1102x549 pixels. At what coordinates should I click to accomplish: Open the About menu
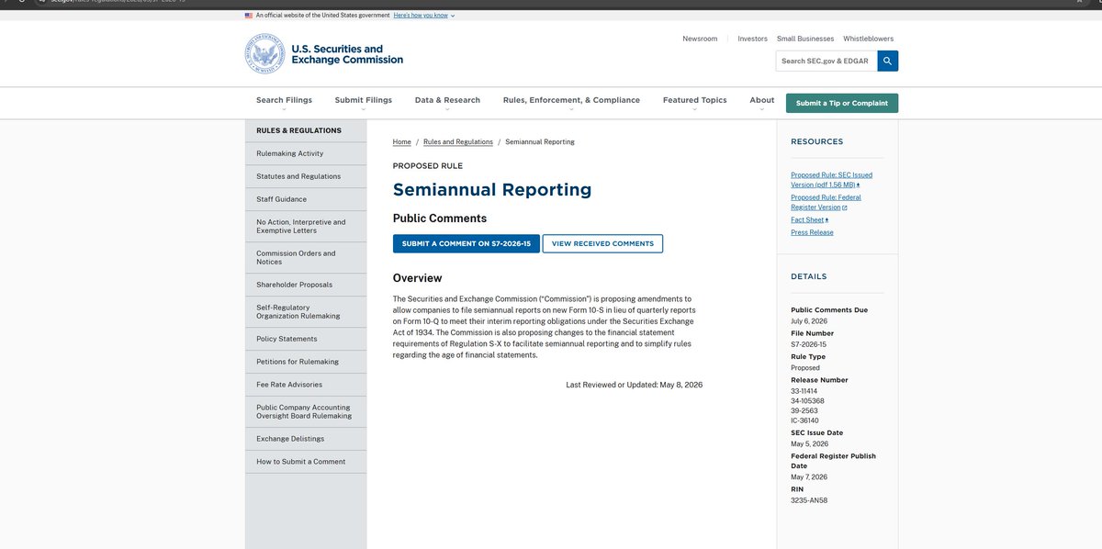pos(761,100)
